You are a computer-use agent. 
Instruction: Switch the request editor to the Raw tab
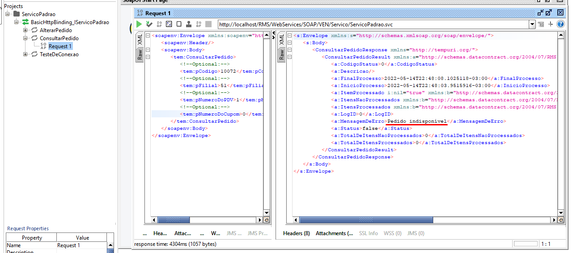[140, 54]
